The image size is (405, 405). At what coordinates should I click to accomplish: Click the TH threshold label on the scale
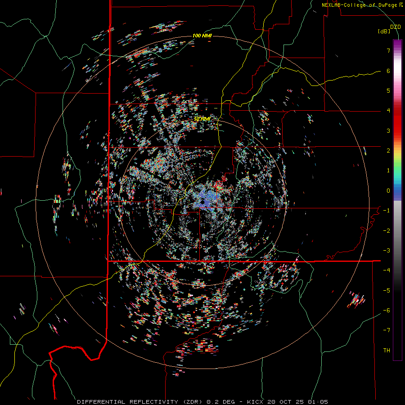(387, 351)
